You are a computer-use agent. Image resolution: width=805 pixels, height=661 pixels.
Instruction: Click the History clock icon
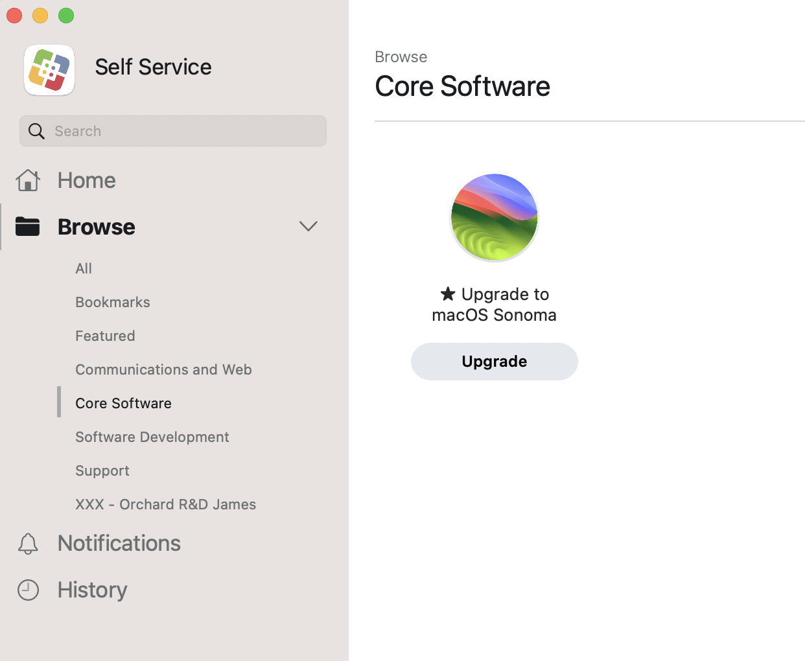28,590
